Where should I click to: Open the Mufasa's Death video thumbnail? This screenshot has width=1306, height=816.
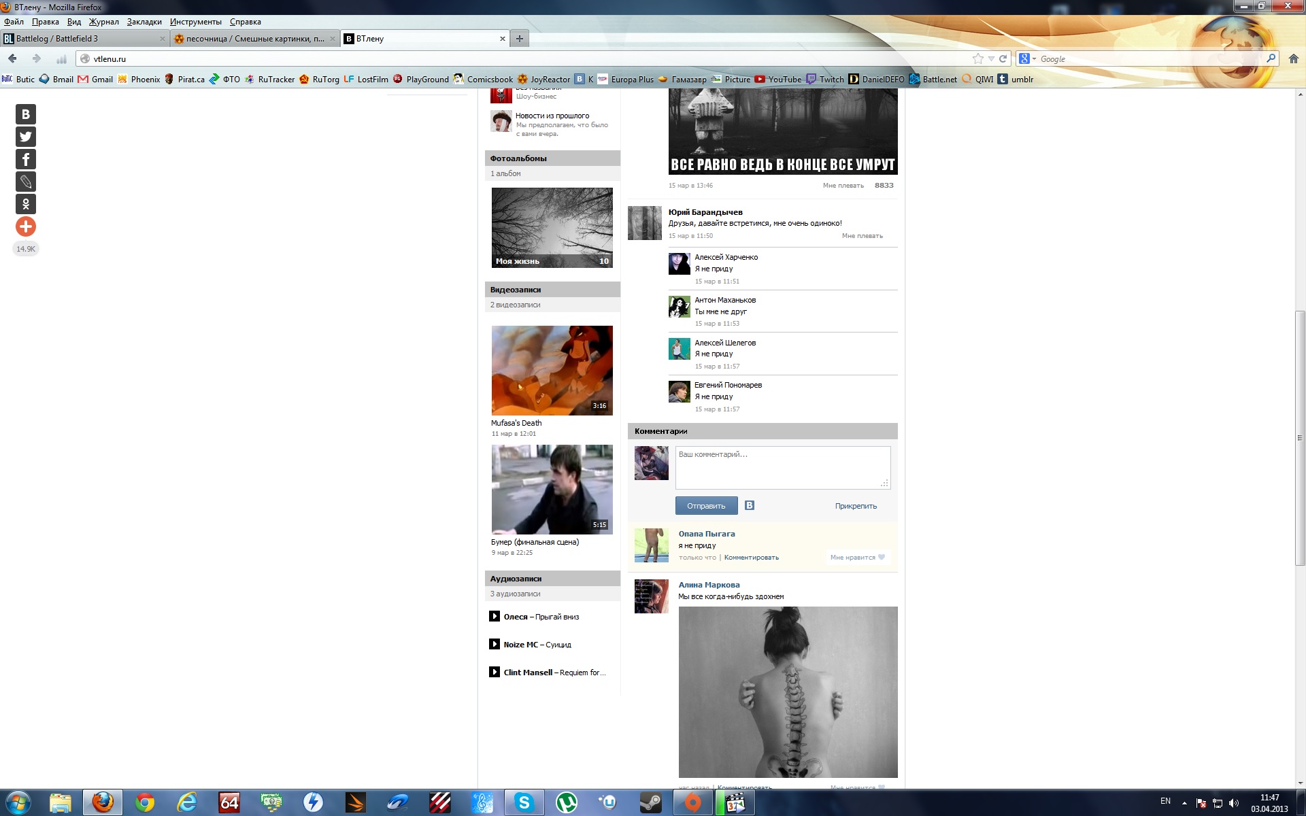(552, 371)
